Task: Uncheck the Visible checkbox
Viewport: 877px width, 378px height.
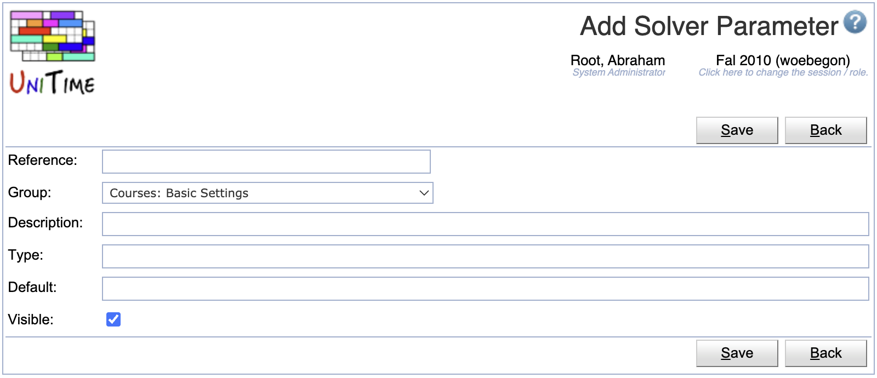Action: pyautogui.click(x=113, y=319)
